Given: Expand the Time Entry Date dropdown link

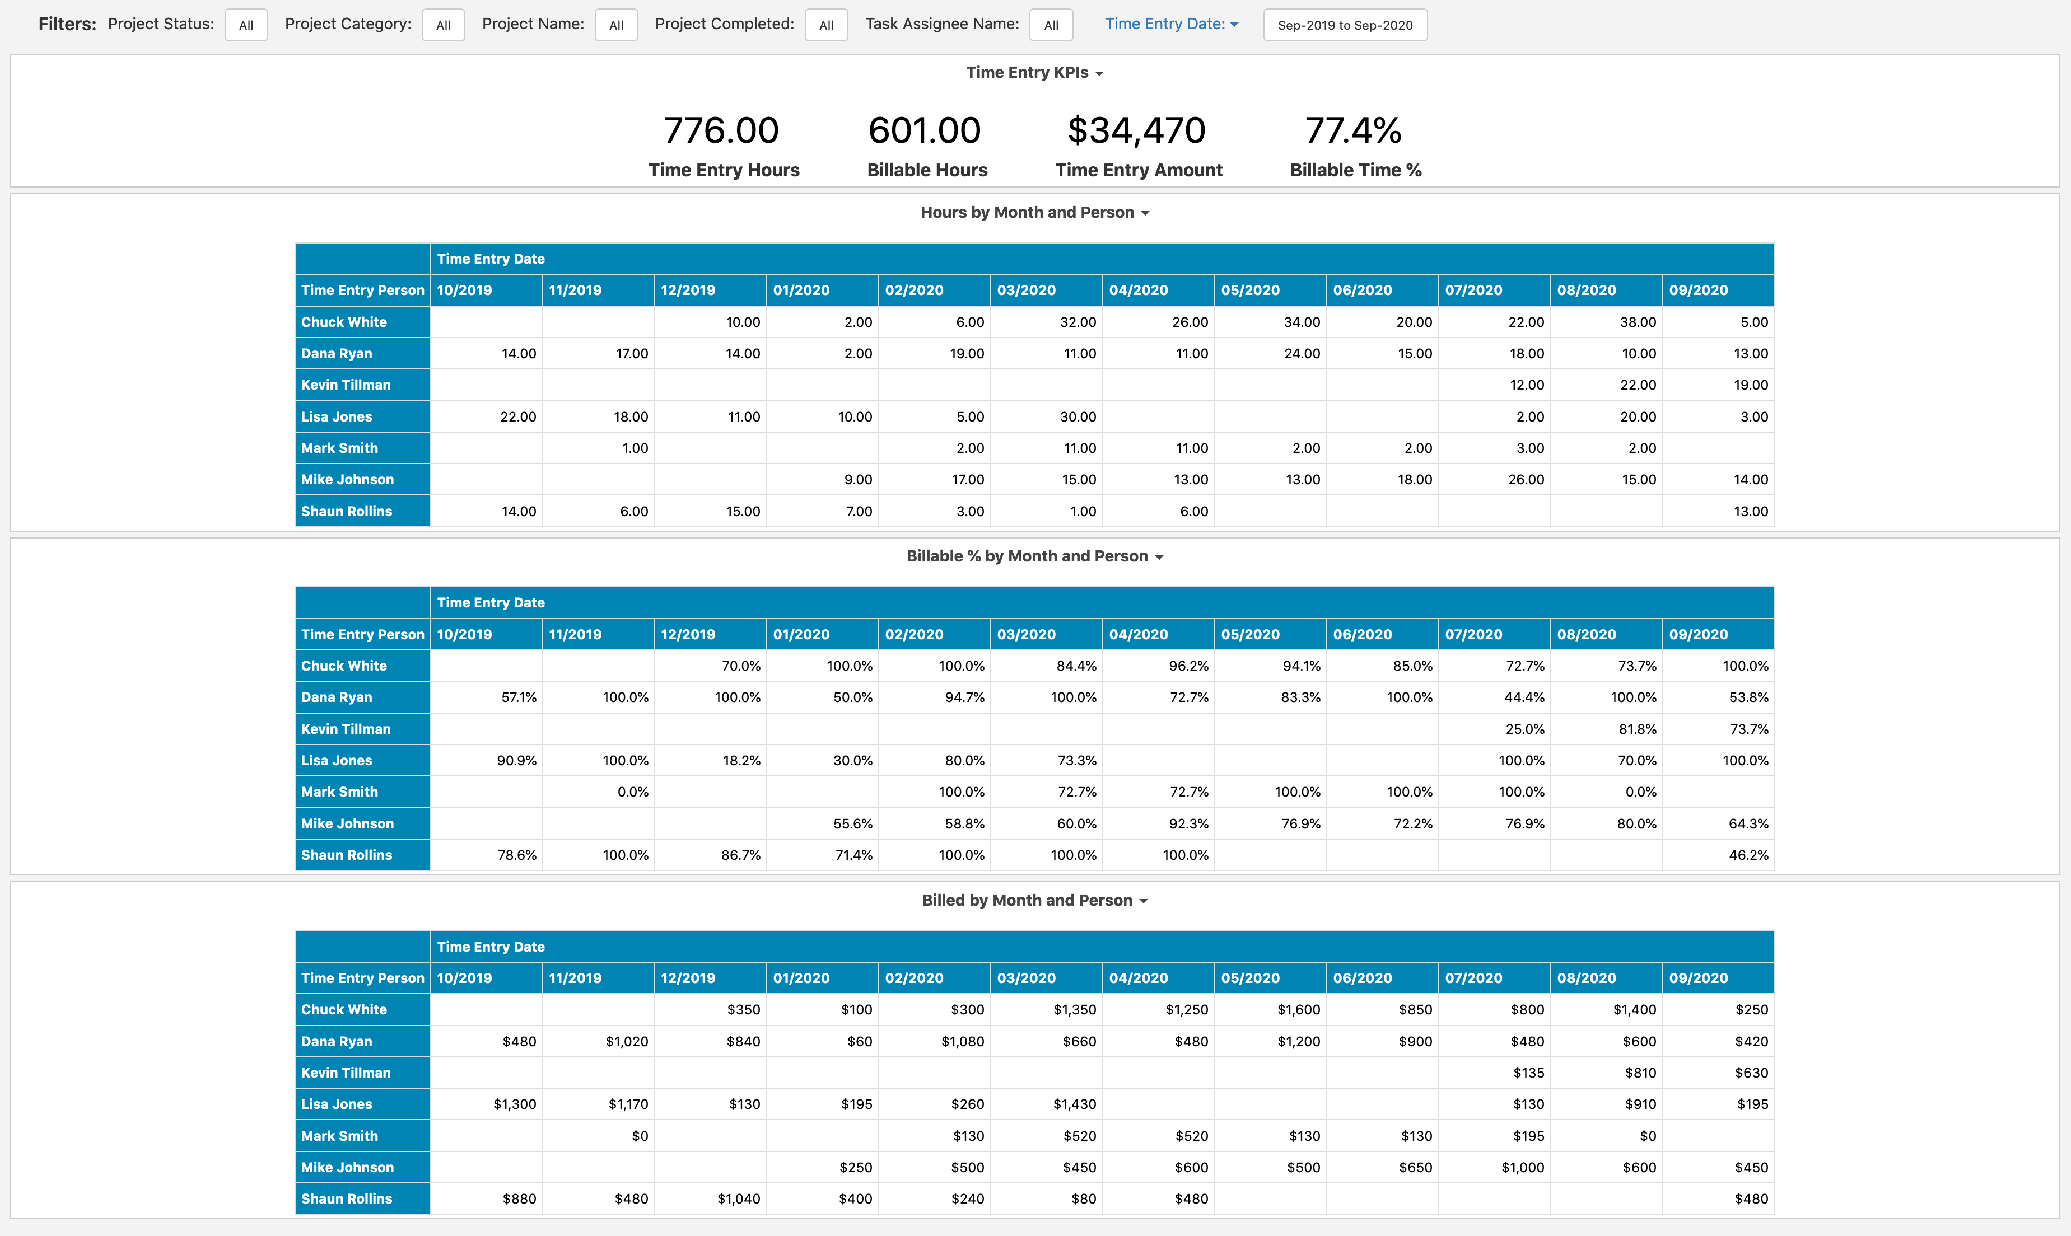Looking at the screenshot, I should click(x=1170, y=24).
